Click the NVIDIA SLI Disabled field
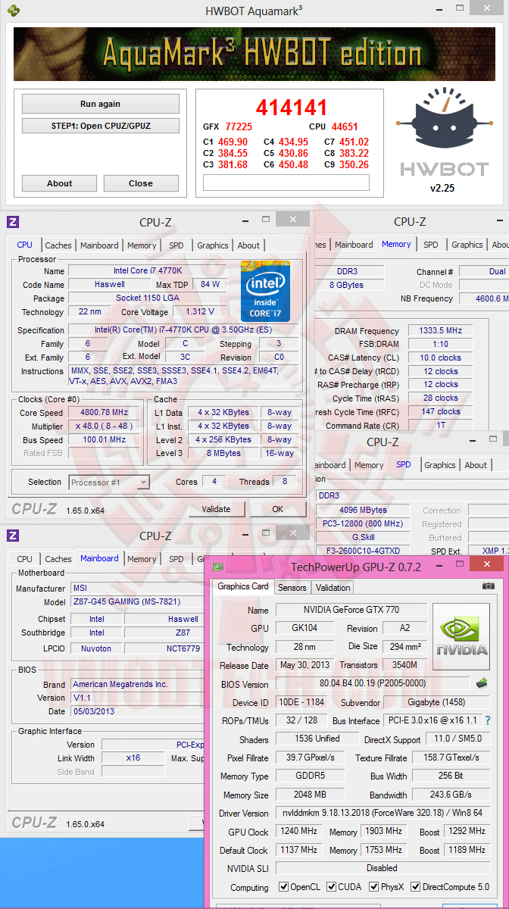Screen dimensions: 509x909 382,868
